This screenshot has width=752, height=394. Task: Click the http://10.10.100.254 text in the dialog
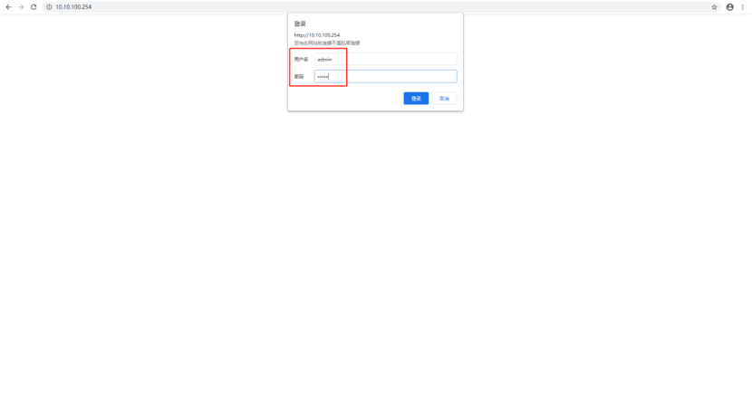tap(316, 35)
